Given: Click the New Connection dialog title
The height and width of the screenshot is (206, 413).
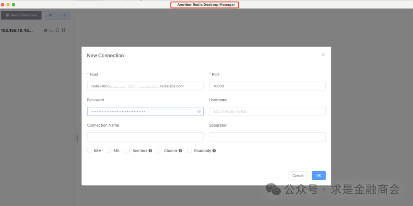Looking at the screenshot, I should tap(106, 55).
